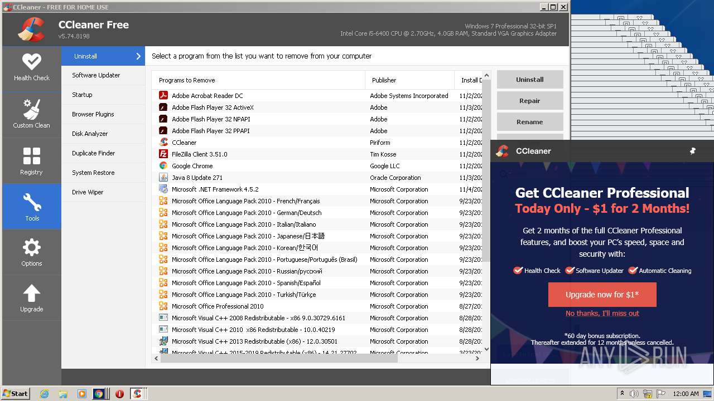714x401 pixels.
Task: Click Microsoft .NET Framework 4.5.2 icon
Action: pos(163,189)
